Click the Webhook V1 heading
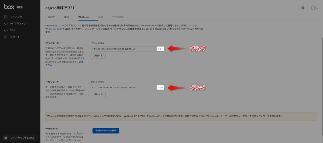The width and height of the screenshot is (323, 143). click(x=52, y=129)
